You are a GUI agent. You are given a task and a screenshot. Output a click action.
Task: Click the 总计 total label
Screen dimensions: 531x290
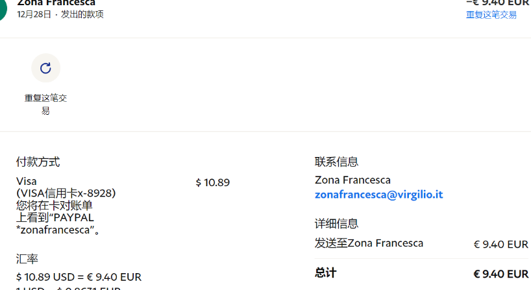[x=325, y=273]
